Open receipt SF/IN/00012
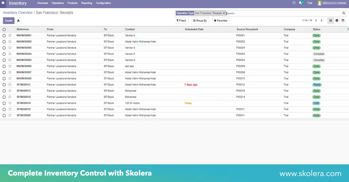This screenshot has width=349, height=182. point(24,97)
